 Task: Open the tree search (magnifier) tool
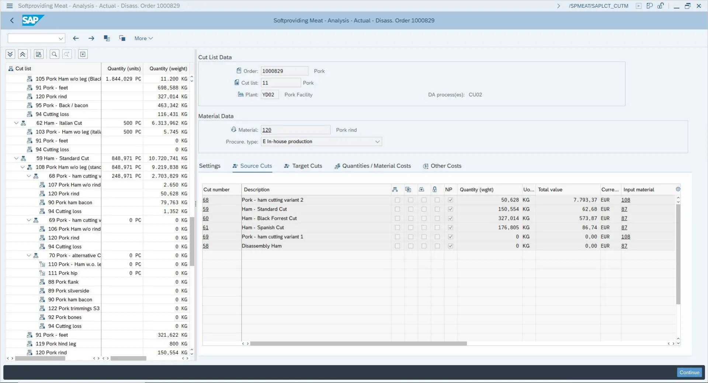54,55
